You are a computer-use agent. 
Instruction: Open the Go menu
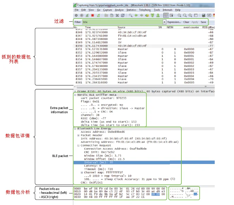click(x=99, y=10)
